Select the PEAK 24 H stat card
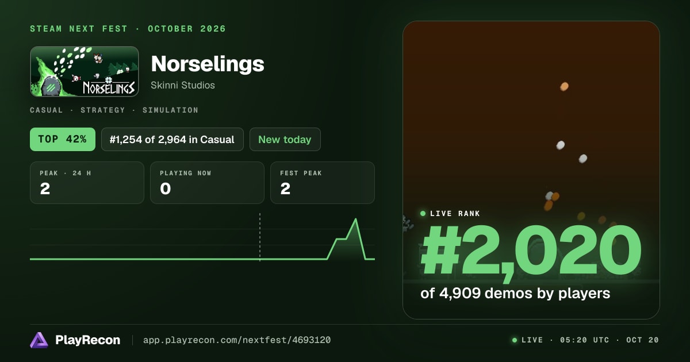Screen dimensions: 690x362 point(87,183)
